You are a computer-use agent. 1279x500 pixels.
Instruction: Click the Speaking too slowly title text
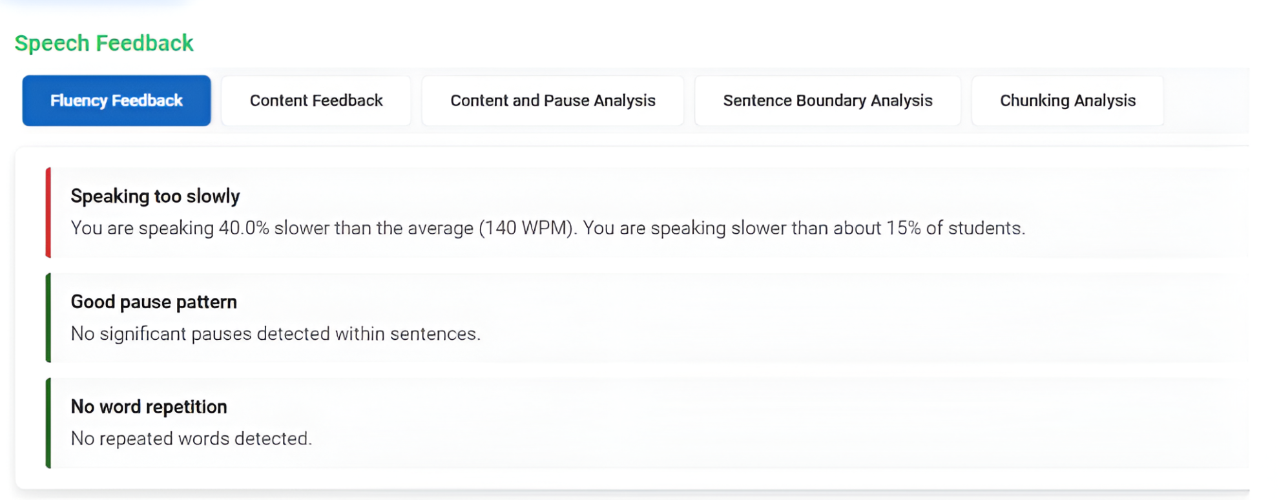click(x=155, y=196)
